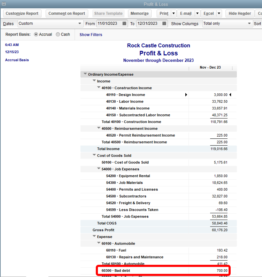Collapse 40500 Reimbursement Income

[99, 128]
